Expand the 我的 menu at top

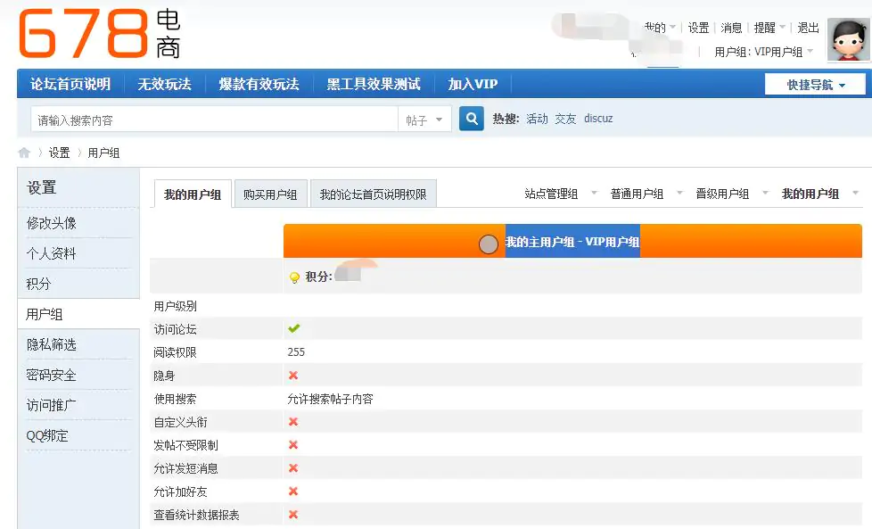660,28
